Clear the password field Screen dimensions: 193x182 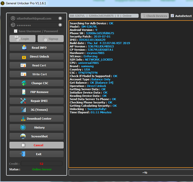[60, 25]
